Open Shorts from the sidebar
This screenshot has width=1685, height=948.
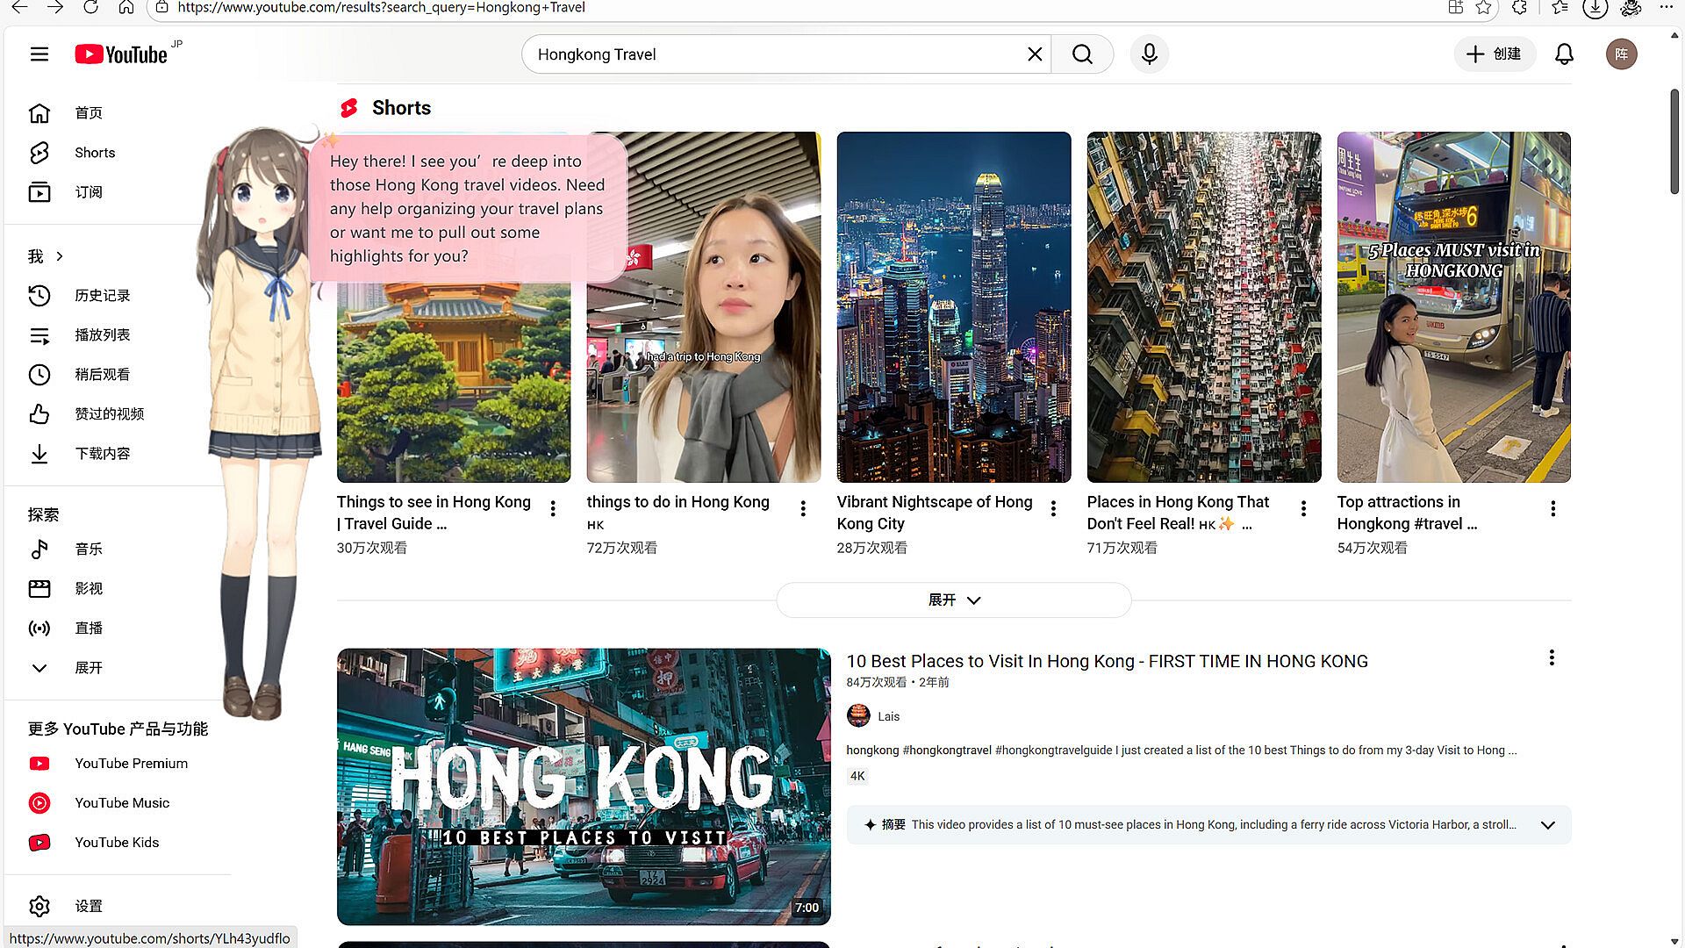click(x=94, y=153)
